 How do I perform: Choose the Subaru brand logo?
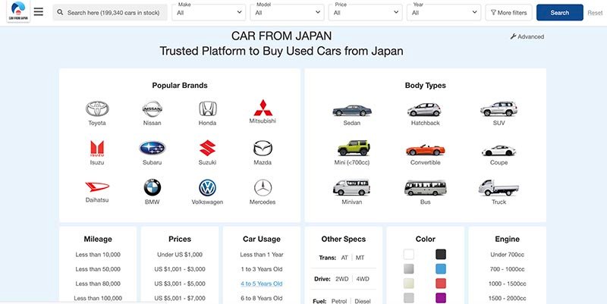point(152,149)
